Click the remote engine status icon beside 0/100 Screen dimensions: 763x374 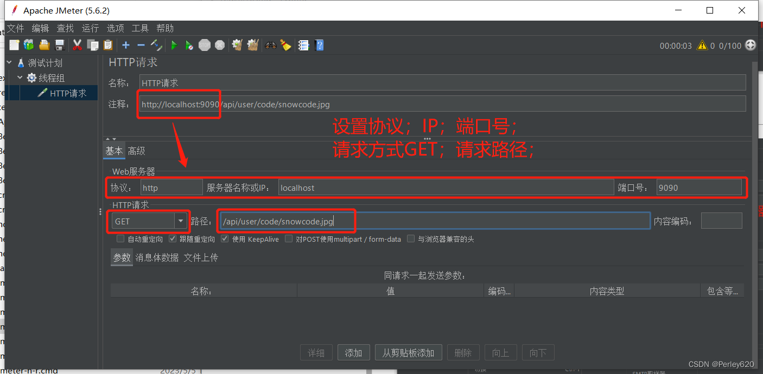751,46
